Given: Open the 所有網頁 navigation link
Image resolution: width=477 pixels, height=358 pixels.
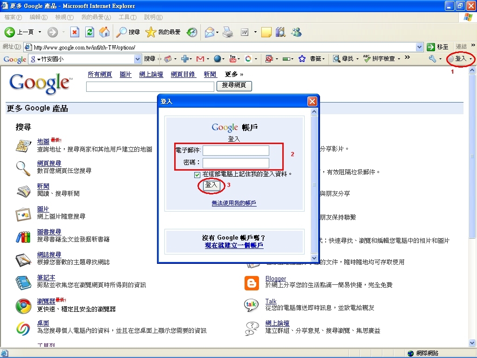Looking at the screenshot, I should pos(100,74).
